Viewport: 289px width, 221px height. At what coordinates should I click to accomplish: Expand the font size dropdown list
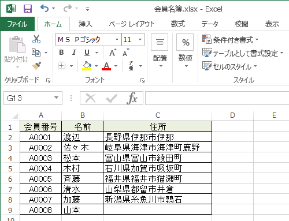point(140,40)
